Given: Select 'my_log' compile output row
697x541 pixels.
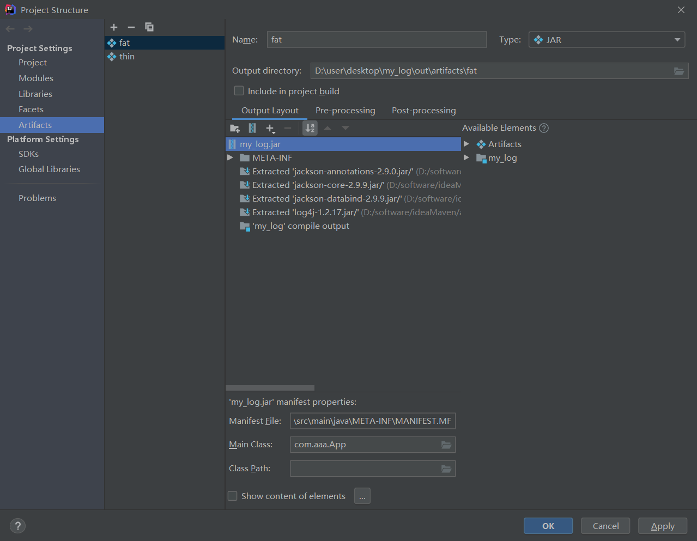Looking at the screenshot, I should pos(343,226).
